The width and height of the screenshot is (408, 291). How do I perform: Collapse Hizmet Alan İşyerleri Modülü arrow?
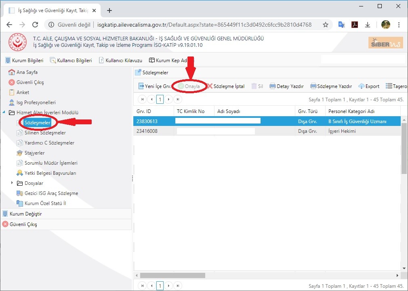[x=4, y=112]
